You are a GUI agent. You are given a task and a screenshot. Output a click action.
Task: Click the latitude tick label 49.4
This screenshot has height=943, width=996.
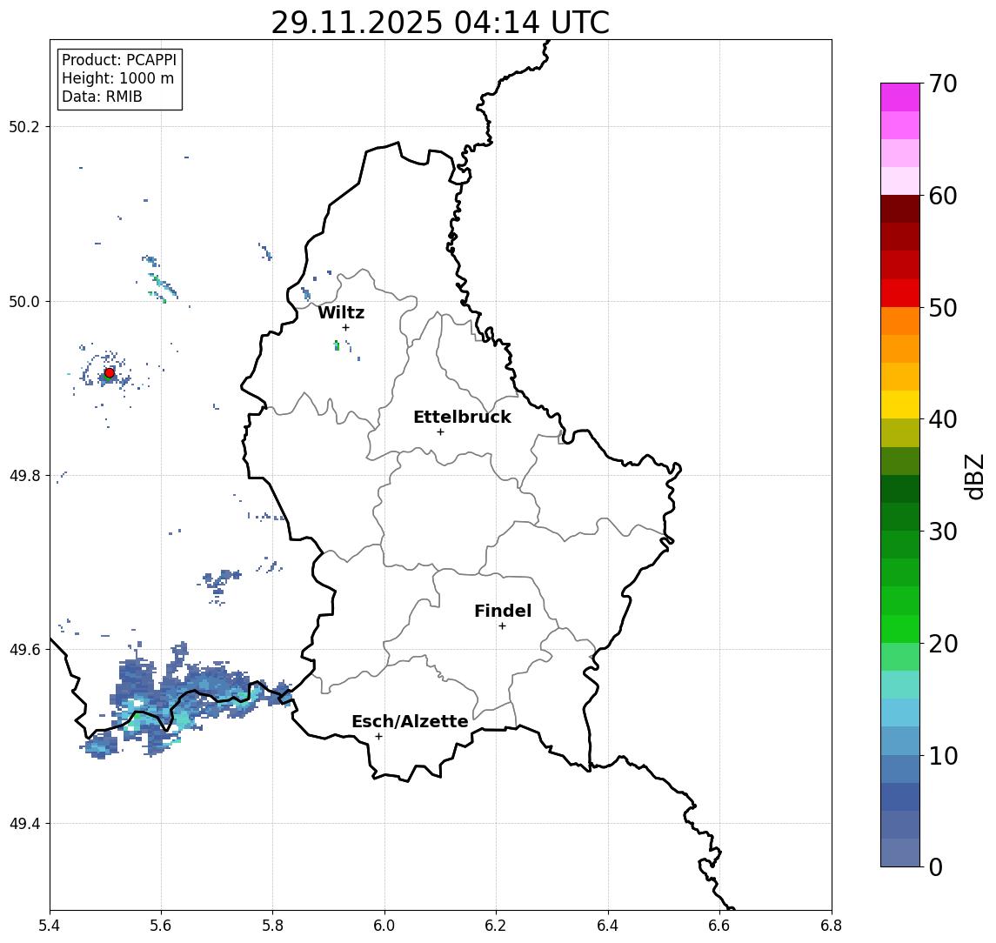click(x=24, y=824)
